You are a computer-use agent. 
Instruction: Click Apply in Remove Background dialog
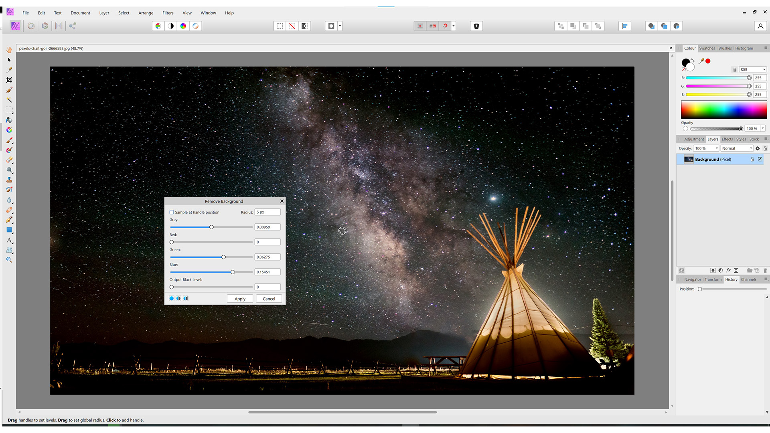point(239,298)
